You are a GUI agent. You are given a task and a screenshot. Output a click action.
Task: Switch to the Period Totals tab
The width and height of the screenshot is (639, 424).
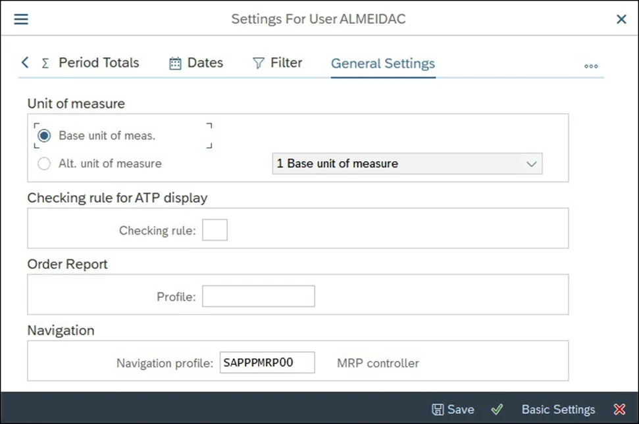click(x=99, y=63)
